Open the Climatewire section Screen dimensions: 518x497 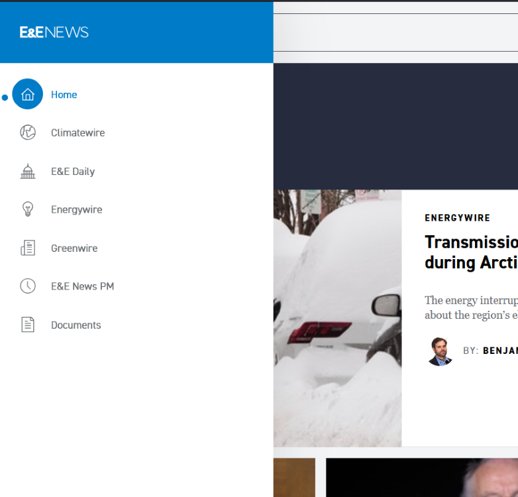(78, 133)
